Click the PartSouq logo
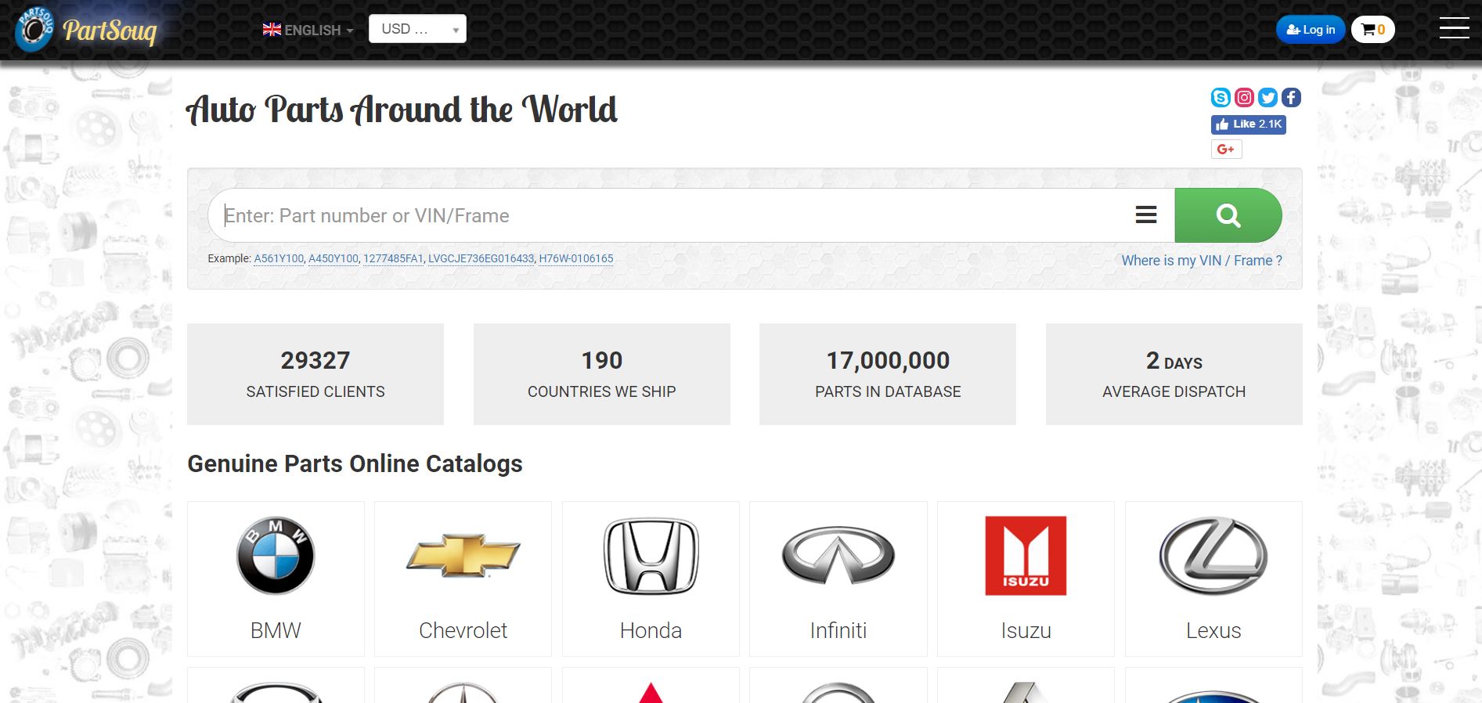Screen dimensions: 1482x703 [86, 30]
